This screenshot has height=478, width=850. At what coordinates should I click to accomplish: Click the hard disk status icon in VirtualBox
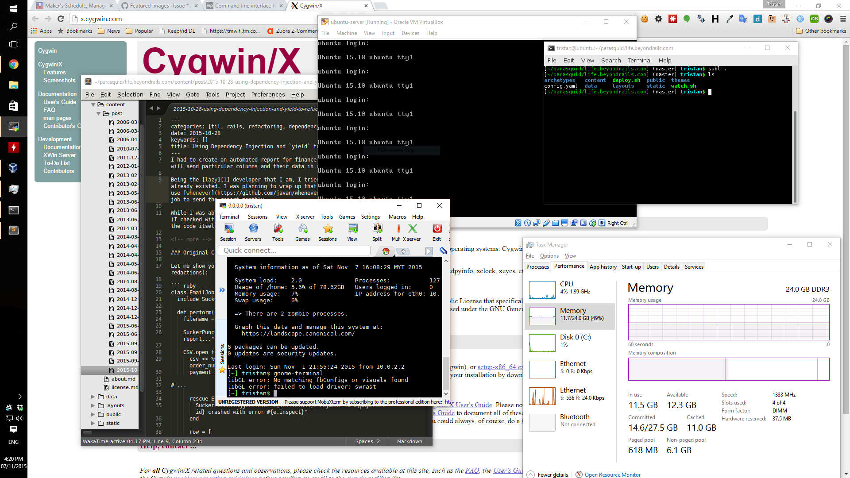point(518,223)
